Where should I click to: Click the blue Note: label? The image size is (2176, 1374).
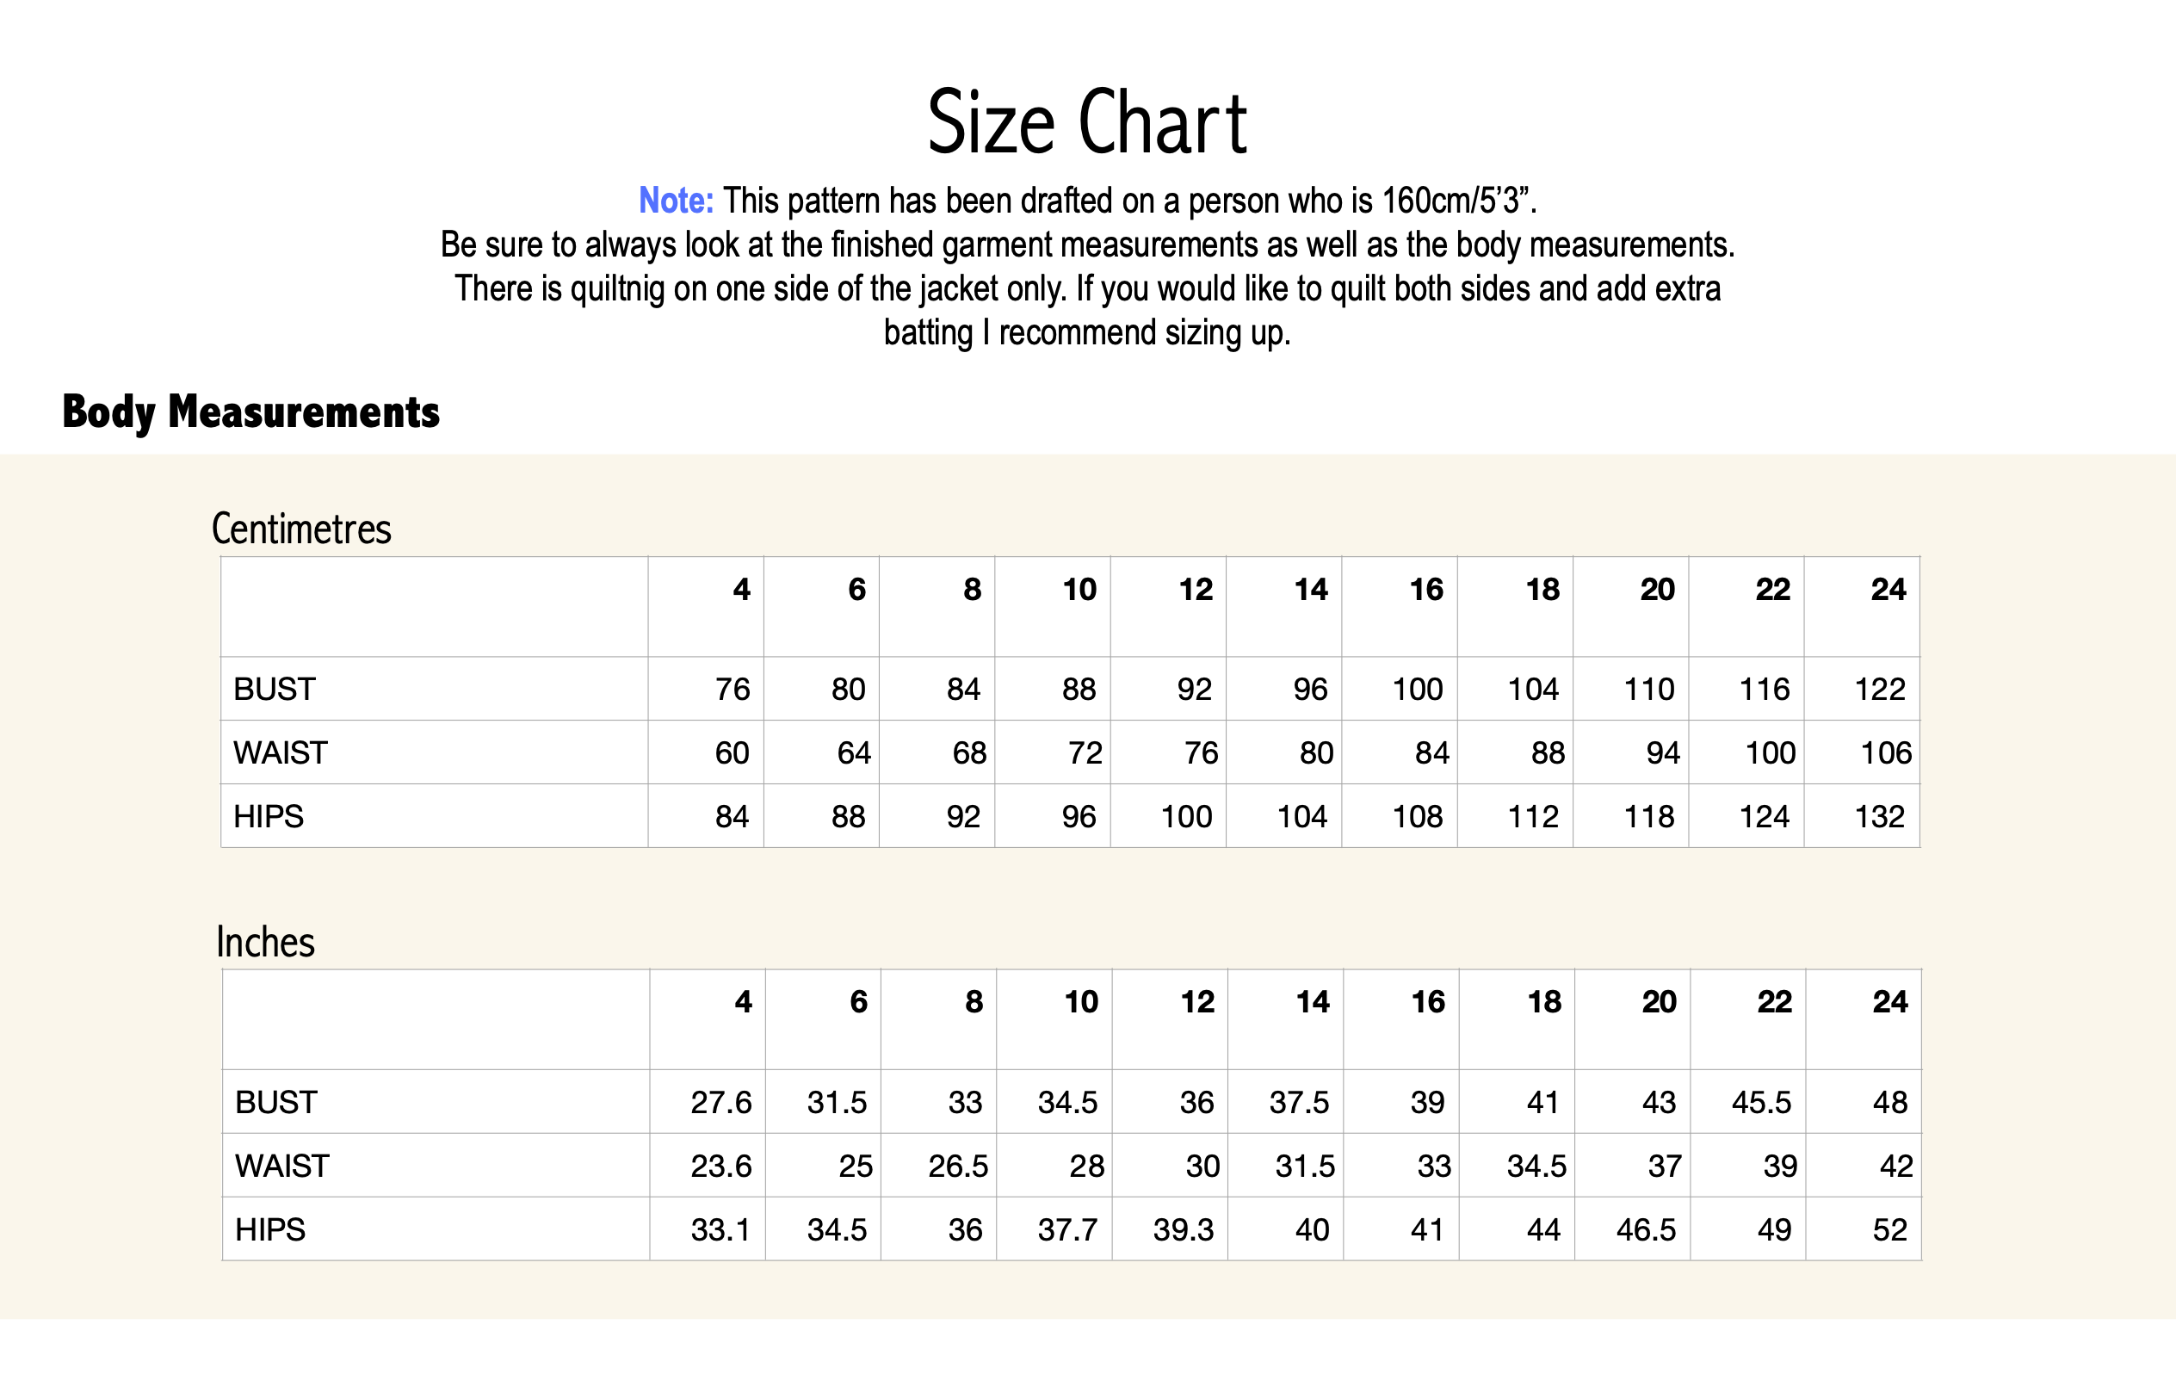(675, 201)
